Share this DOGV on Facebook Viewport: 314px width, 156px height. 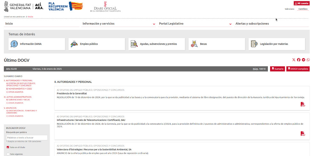tap(299, 60)
